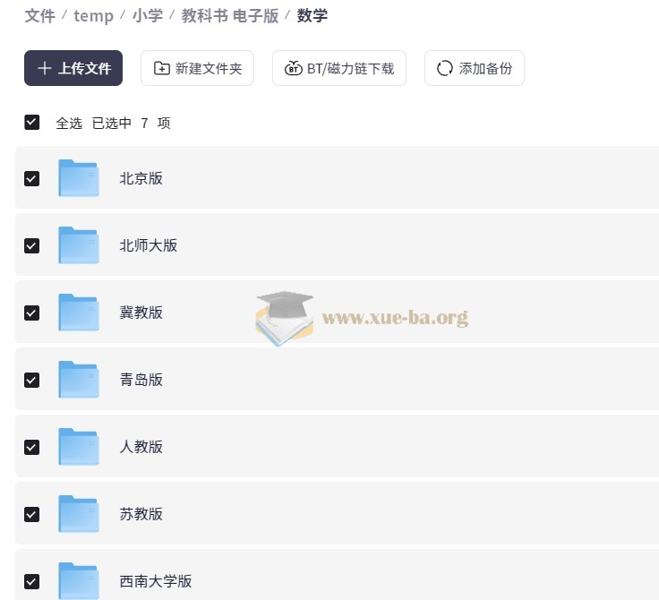Jump to 小学 breadcrumb level
The image size is (659, 600).
[x=148, y=16]
